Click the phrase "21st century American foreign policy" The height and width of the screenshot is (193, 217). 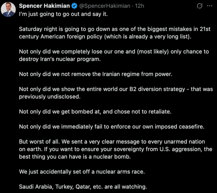(x=115, y=33)
